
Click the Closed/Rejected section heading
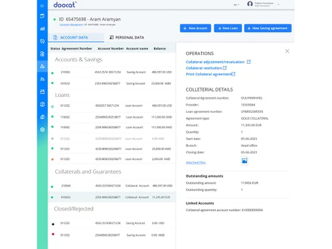[x=74, y=208]
